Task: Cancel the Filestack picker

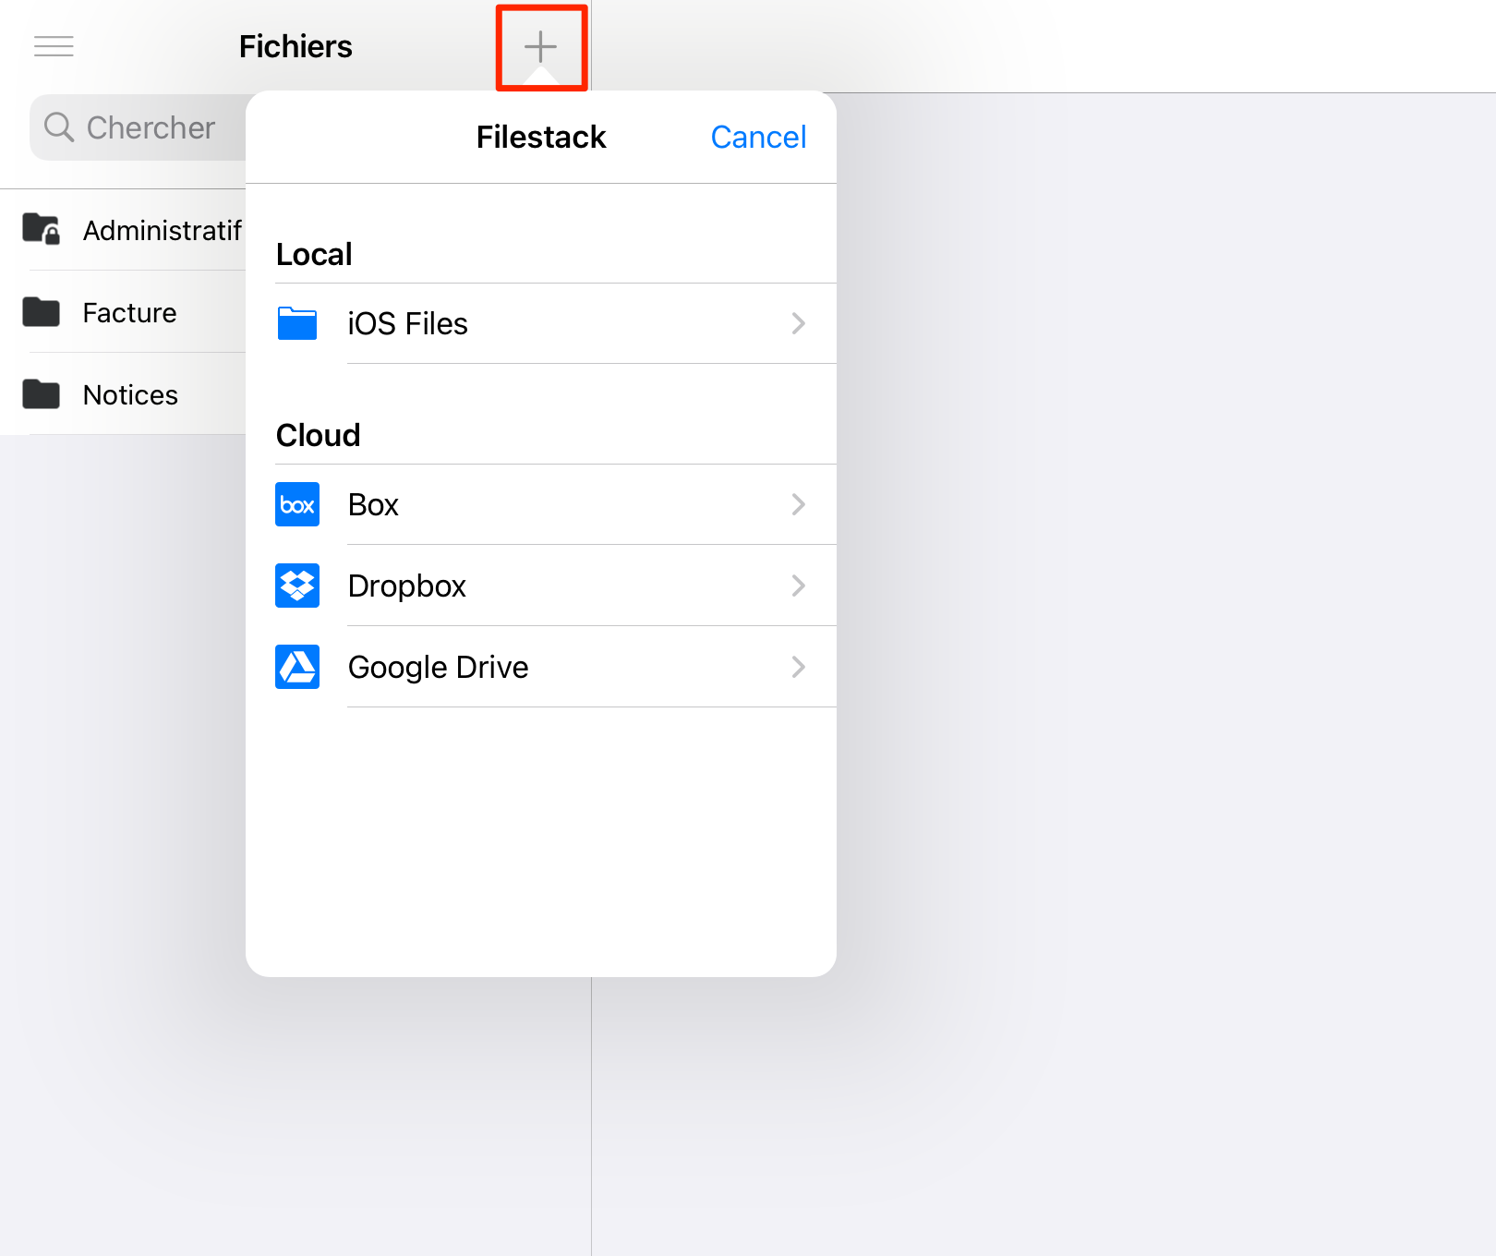Action: click(x=758, y=137)
